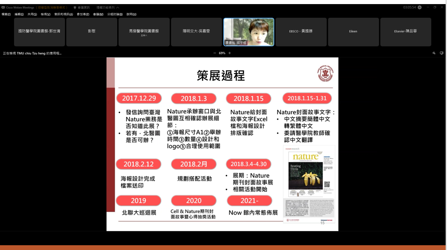Zoom out with the minus button
Screen dimensions: 447x250
[215, 53]
